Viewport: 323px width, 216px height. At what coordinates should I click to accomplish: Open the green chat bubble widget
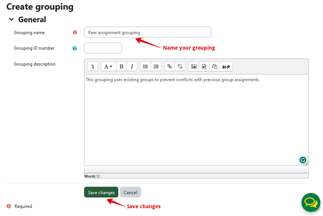point(310,203)
